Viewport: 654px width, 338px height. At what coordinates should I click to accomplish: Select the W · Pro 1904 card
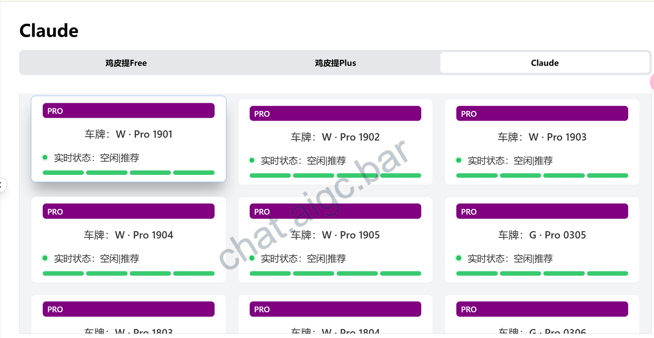point(129,240)
